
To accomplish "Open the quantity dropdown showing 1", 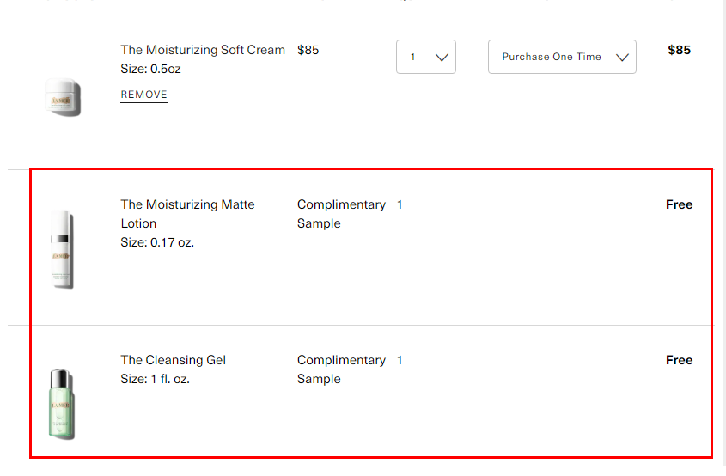I will [x=426, y=57].
